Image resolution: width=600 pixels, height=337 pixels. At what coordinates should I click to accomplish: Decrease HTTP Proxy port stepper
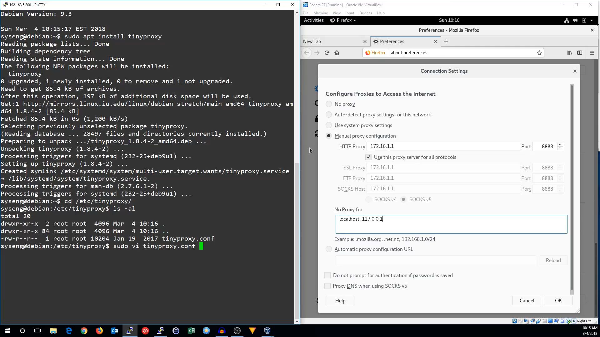click(560, 148)
